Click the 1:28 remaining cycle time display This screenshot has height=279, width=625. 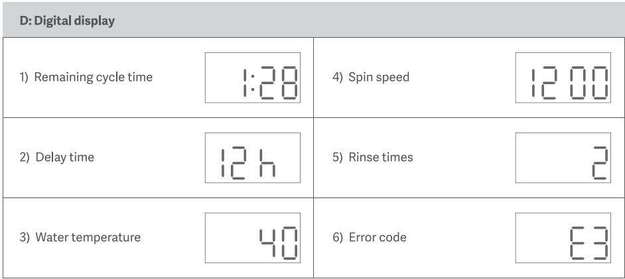(x=253, y=78)
